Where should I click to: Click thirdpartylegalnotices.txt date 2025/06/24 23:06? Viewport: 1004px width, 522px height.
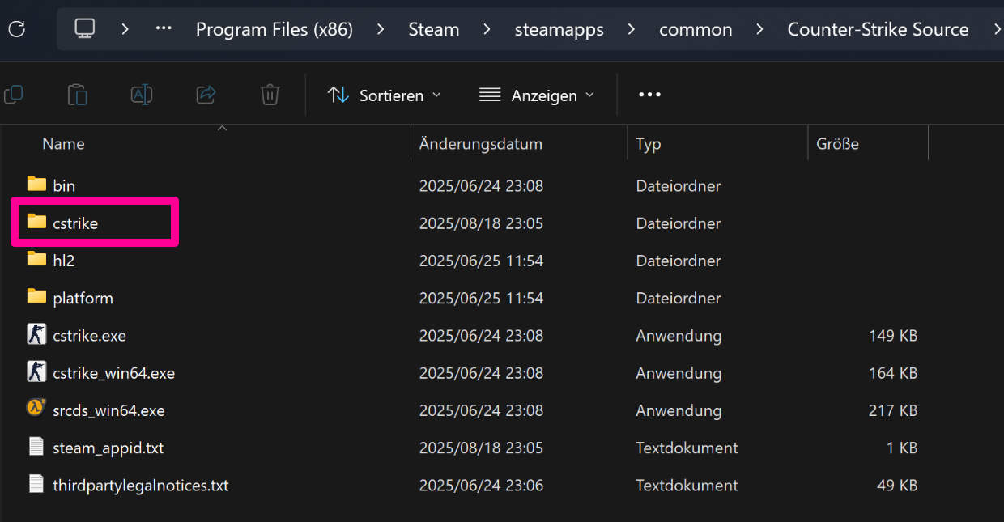481,486
